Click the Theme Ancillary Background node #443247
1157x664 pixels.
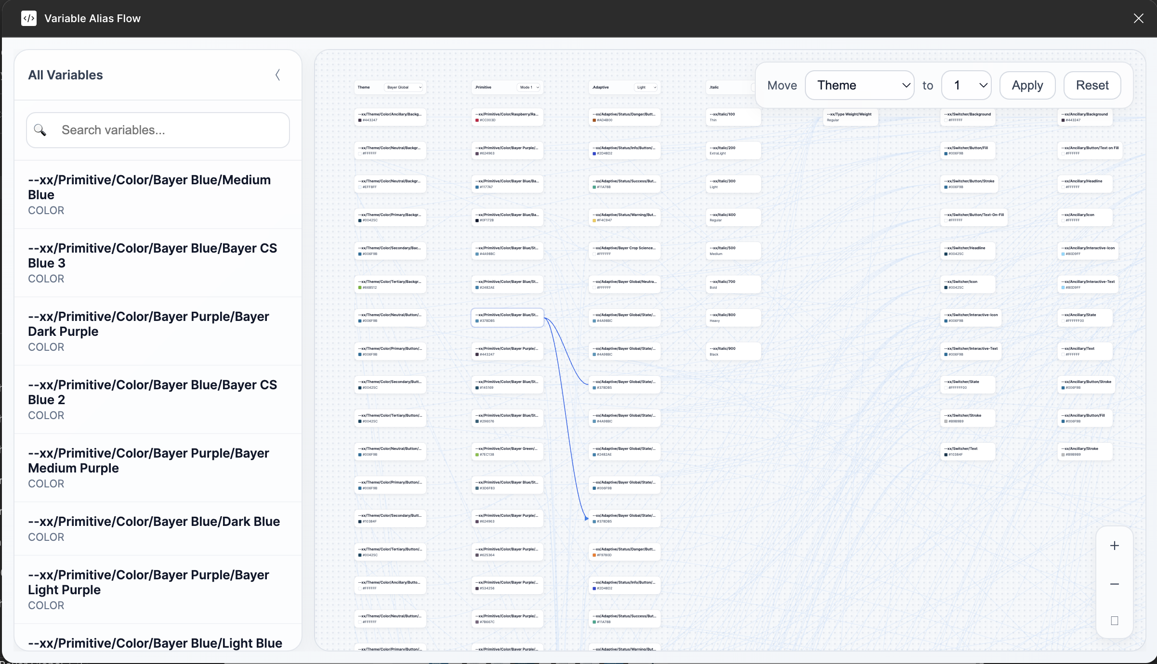click(x=390, y=117)
